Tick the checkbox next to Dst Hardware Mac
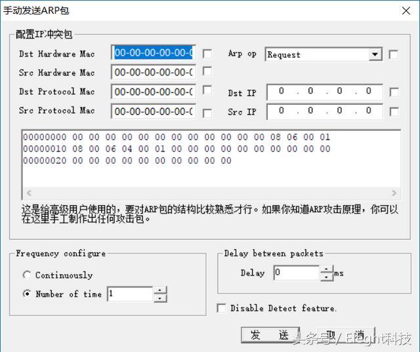 click(x=207, y=54)
